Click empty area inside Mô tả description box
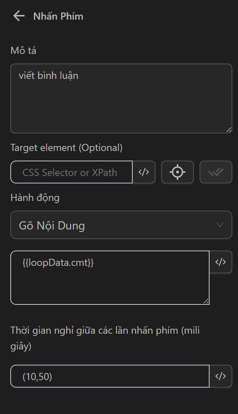Screen dimensions: 238x414 tap(121, 107)
